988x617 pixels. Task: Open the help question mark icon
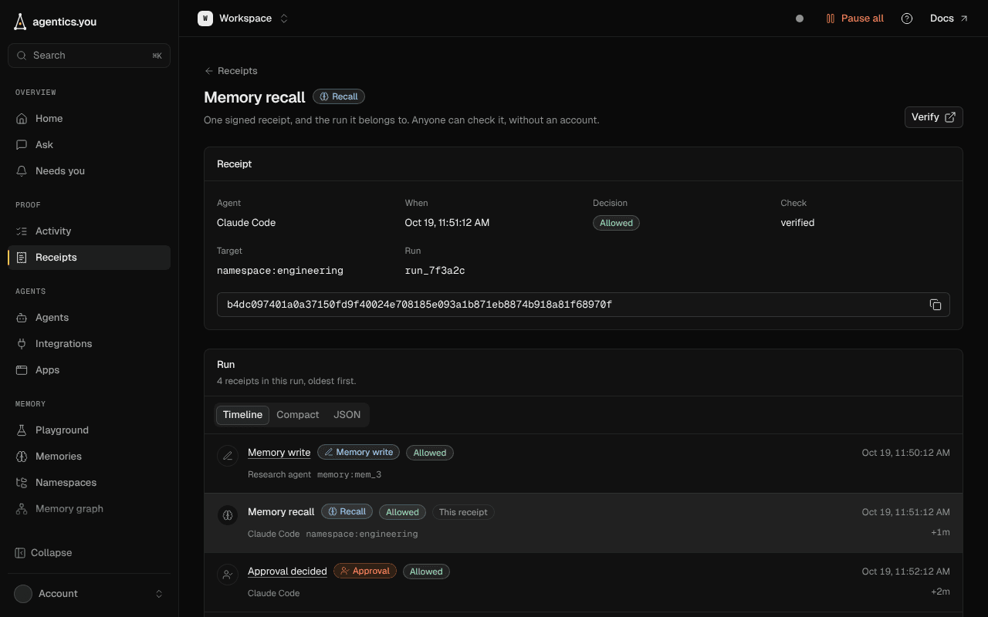click(907, 19)
